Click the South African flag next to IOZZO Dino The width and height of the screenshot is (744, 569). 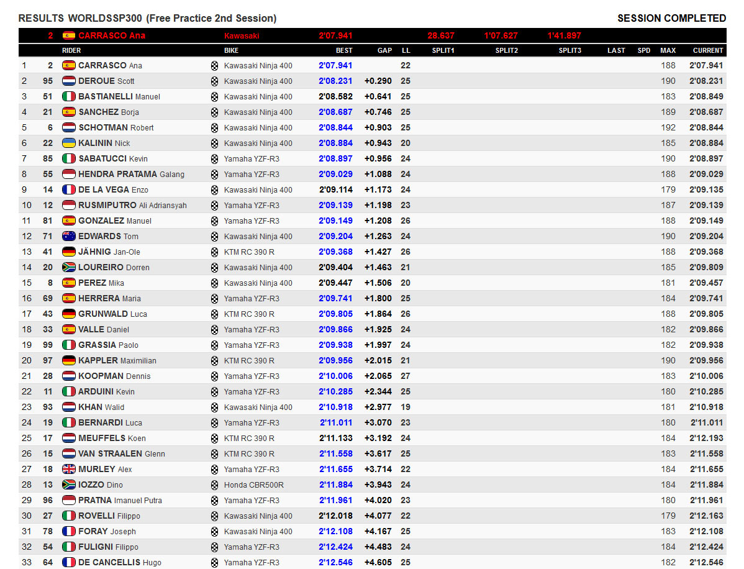[x=69, y=485]
